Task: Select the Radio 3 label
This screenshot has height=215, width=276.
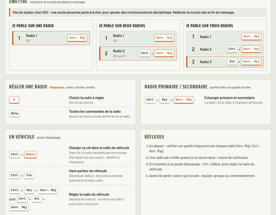Action: (x=205, y=62)
